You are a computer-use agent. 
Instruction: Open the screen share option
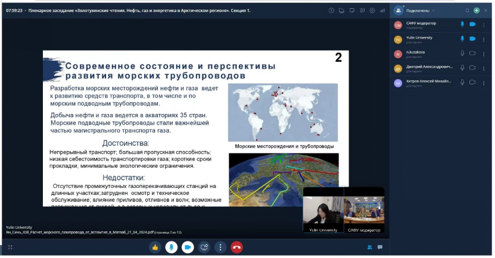pos(204,247)
